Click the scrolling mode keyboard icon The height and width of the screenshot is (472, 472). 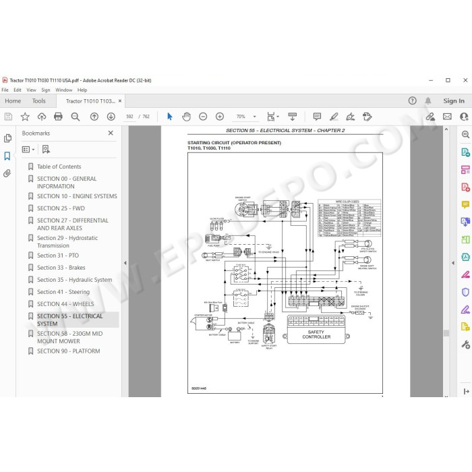(292, 117)
